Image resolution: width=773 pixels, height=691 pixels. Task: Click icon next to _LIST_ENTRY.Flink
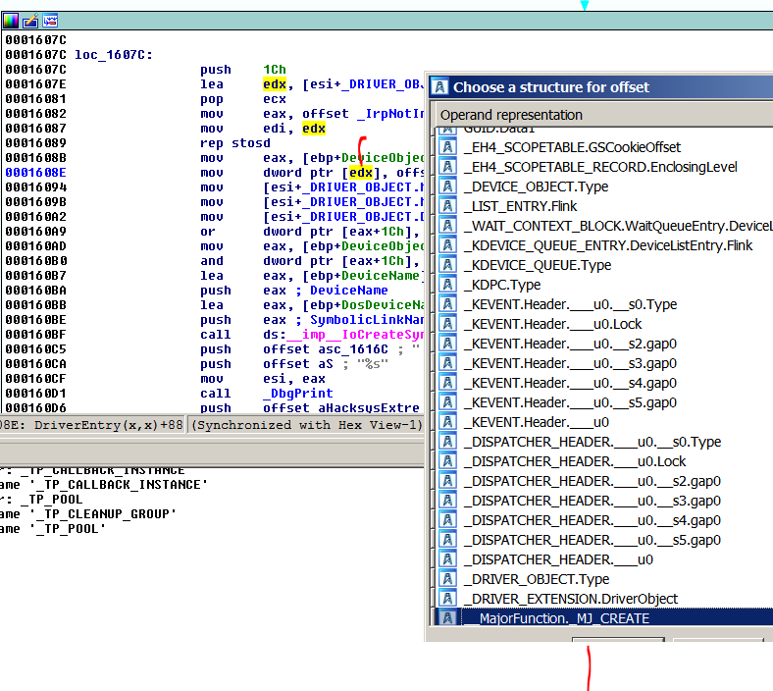[x=448, y=206]
